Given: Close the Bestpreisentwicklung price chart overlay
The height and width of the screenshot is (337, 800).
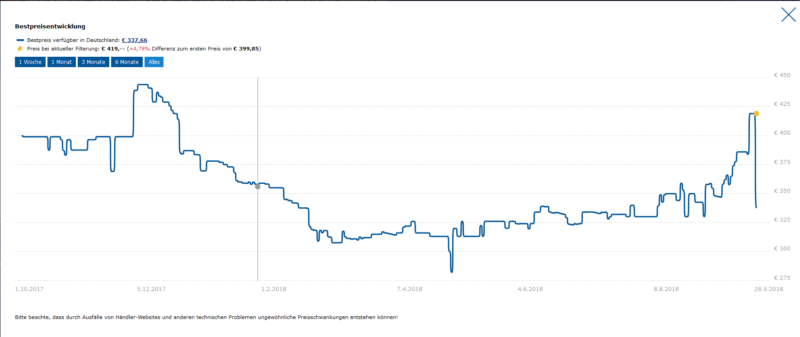Looking at the screenshot, I should 788,15.
